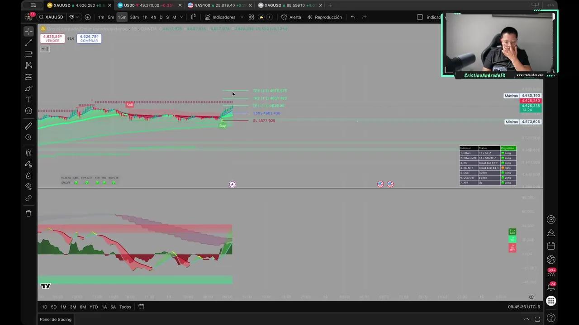
Task: Expand the Indicadores favorites dropdown arrow
Action: point(242,17)
